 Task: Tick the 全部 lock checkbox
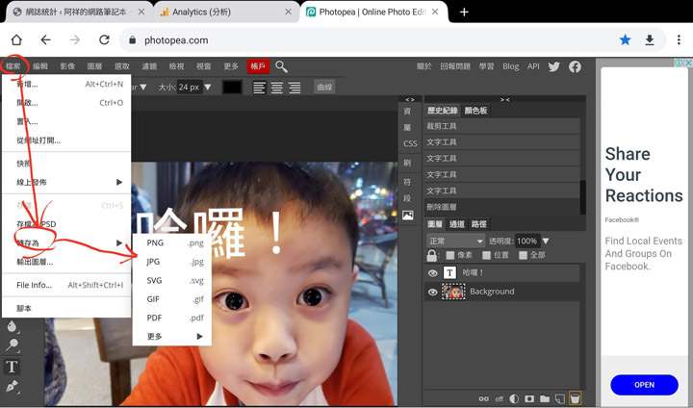click(x=523, y=255)
